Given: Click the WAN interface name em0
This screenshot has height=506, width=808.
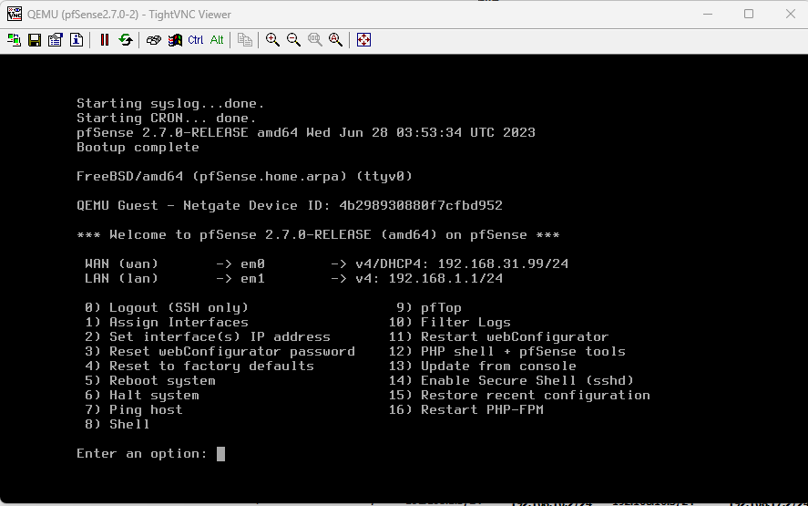Looking at the screenshot, I should pos(252,264).
